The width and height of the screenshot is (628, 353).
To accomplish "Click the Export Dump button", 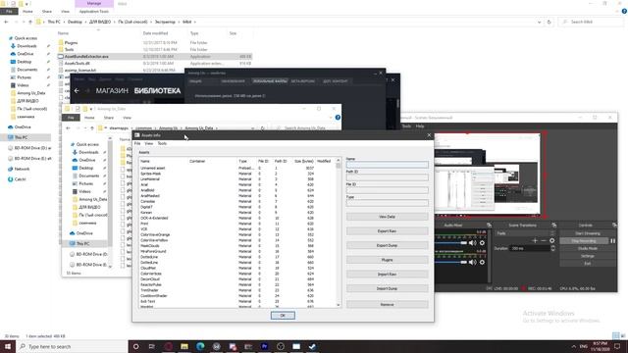I will coord(387,245).
